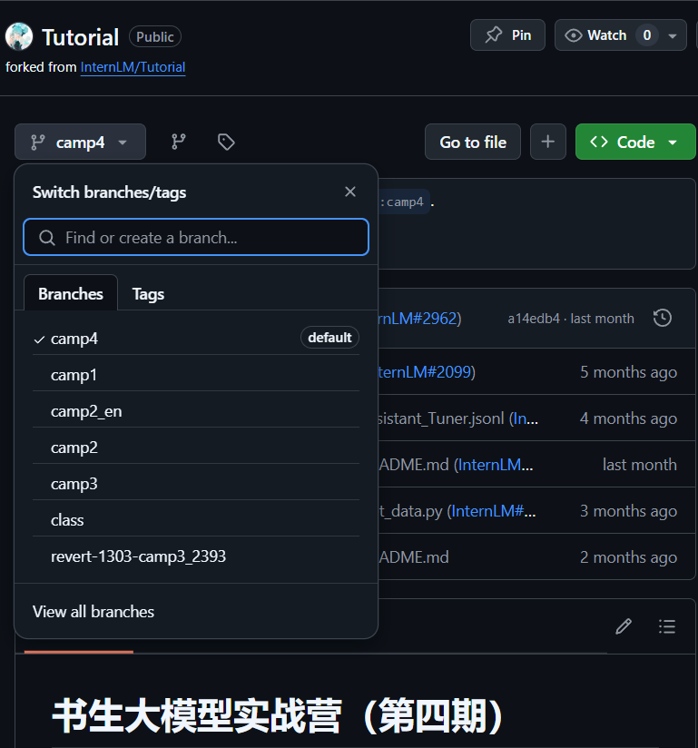The width and height of the screenshot is (698, 748).
Task: Click the '2 months ago' timestamp
Action: coord(628,557)
